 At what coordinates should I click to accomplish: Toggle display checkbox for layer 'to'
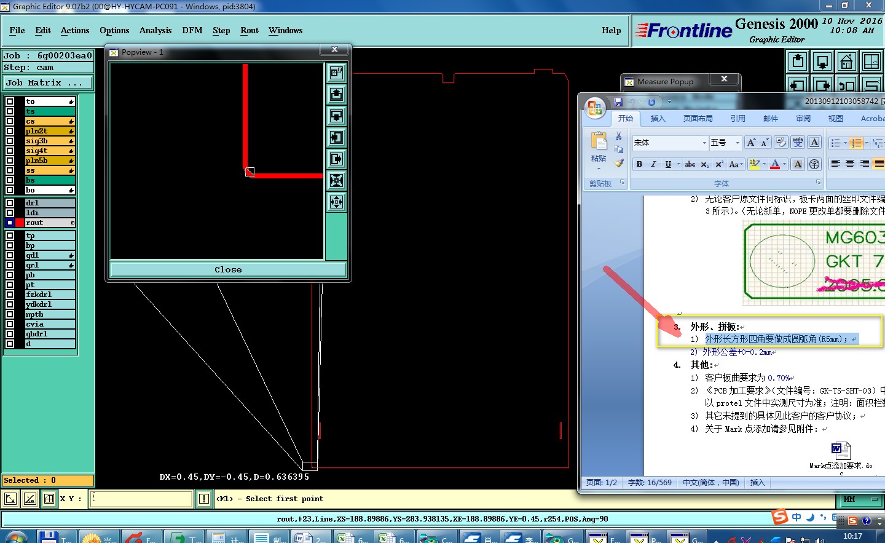pyautogui.click(x=10, y=101)
